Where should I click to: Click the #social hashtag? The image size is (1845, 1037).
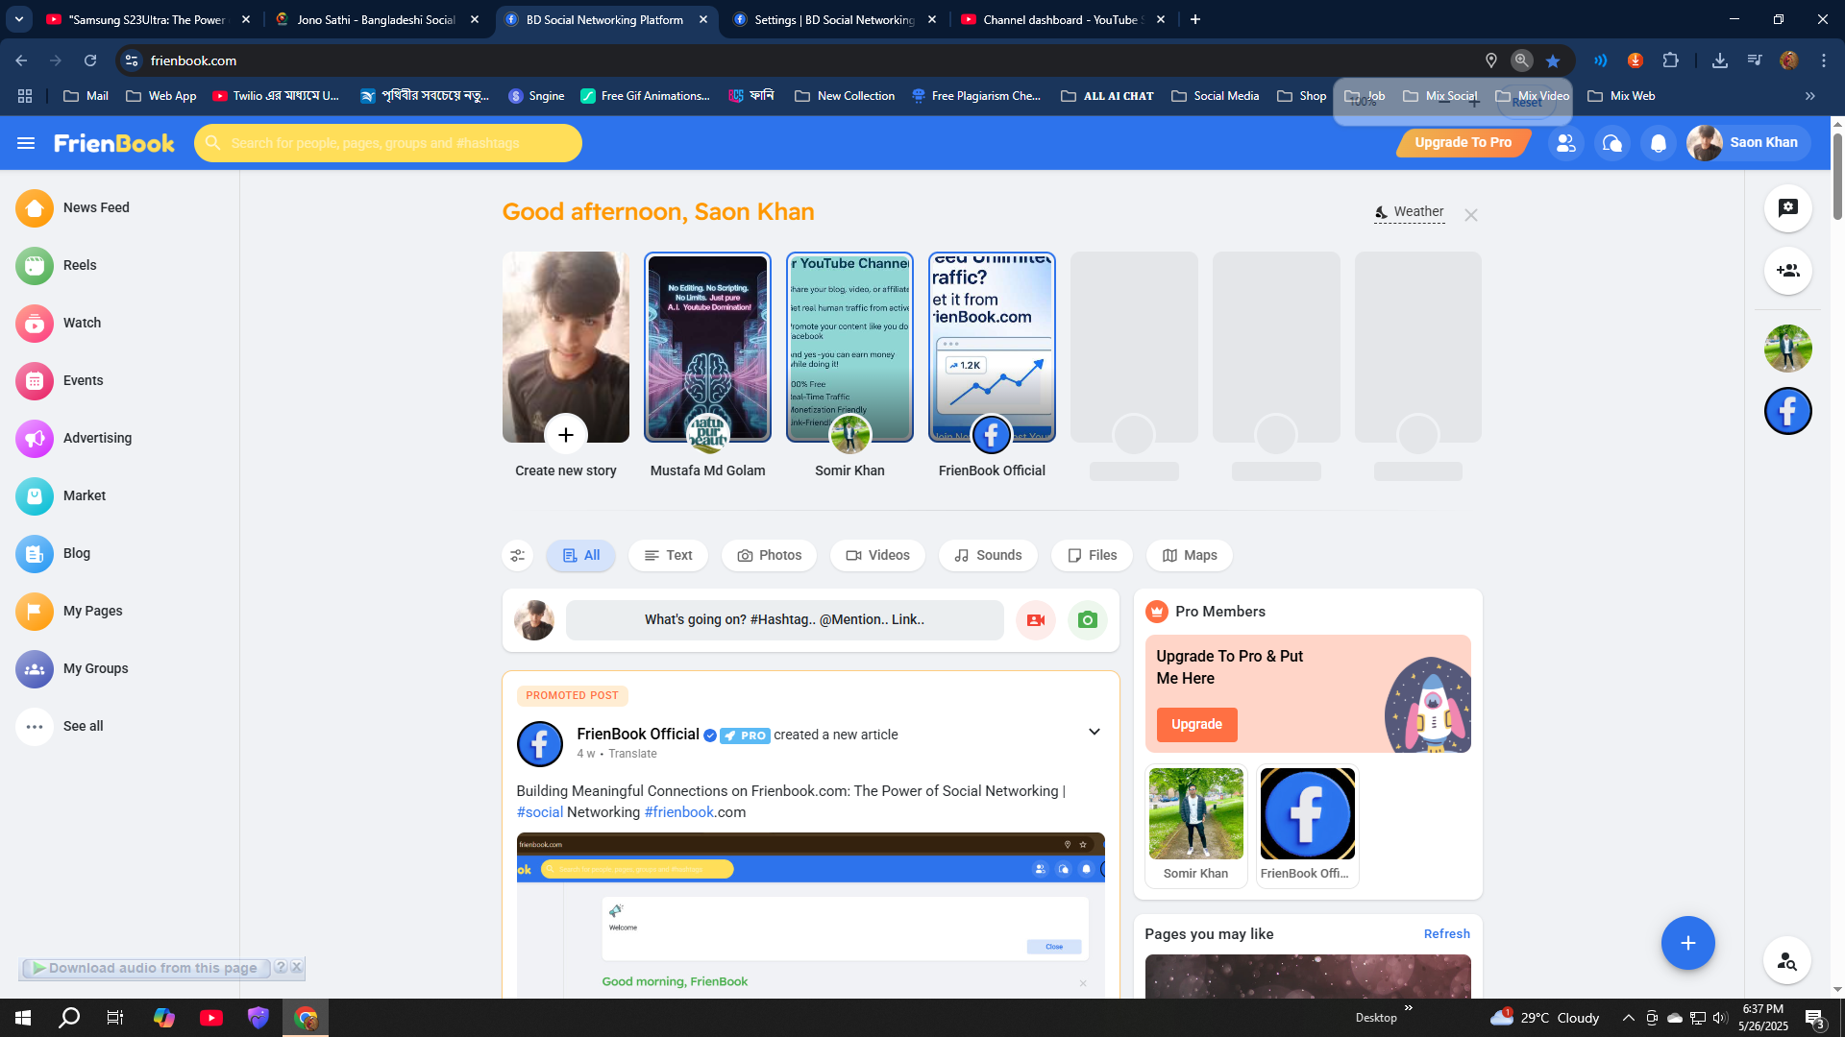pyautogui.click(x=540, y=812)
